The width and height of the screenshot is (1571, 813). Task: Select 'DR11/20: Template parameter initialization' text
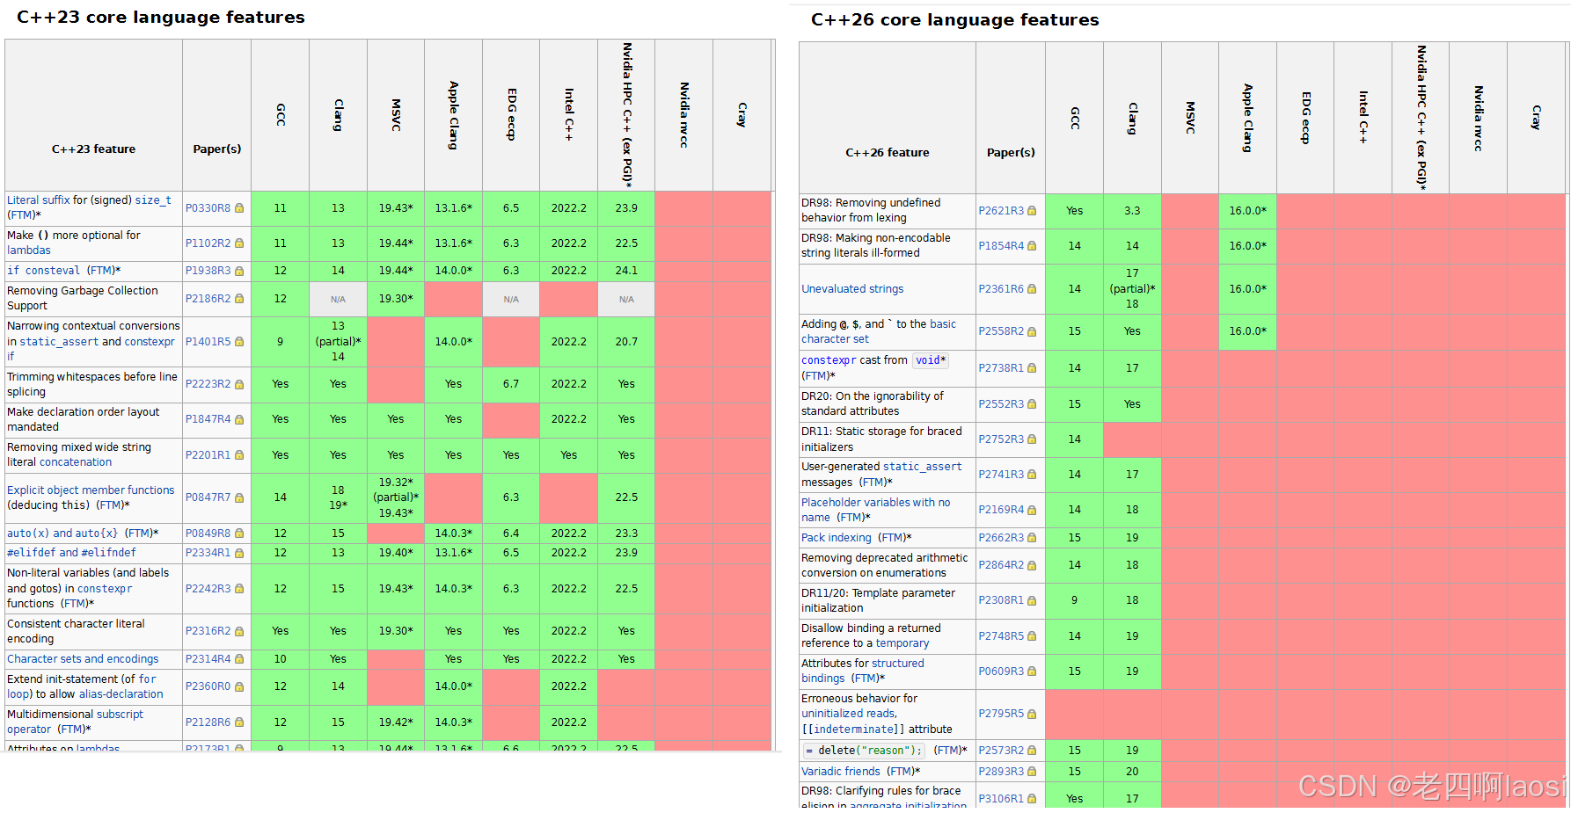[878, 600]
